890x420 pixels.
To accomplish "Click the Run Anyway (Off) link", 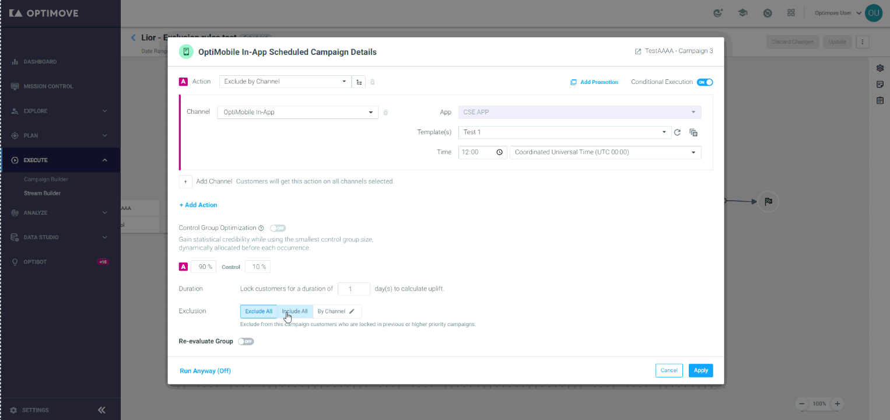I will [x=205, y=371].
